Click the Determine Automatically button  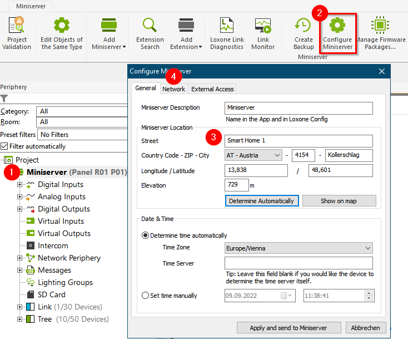[262, 201]
